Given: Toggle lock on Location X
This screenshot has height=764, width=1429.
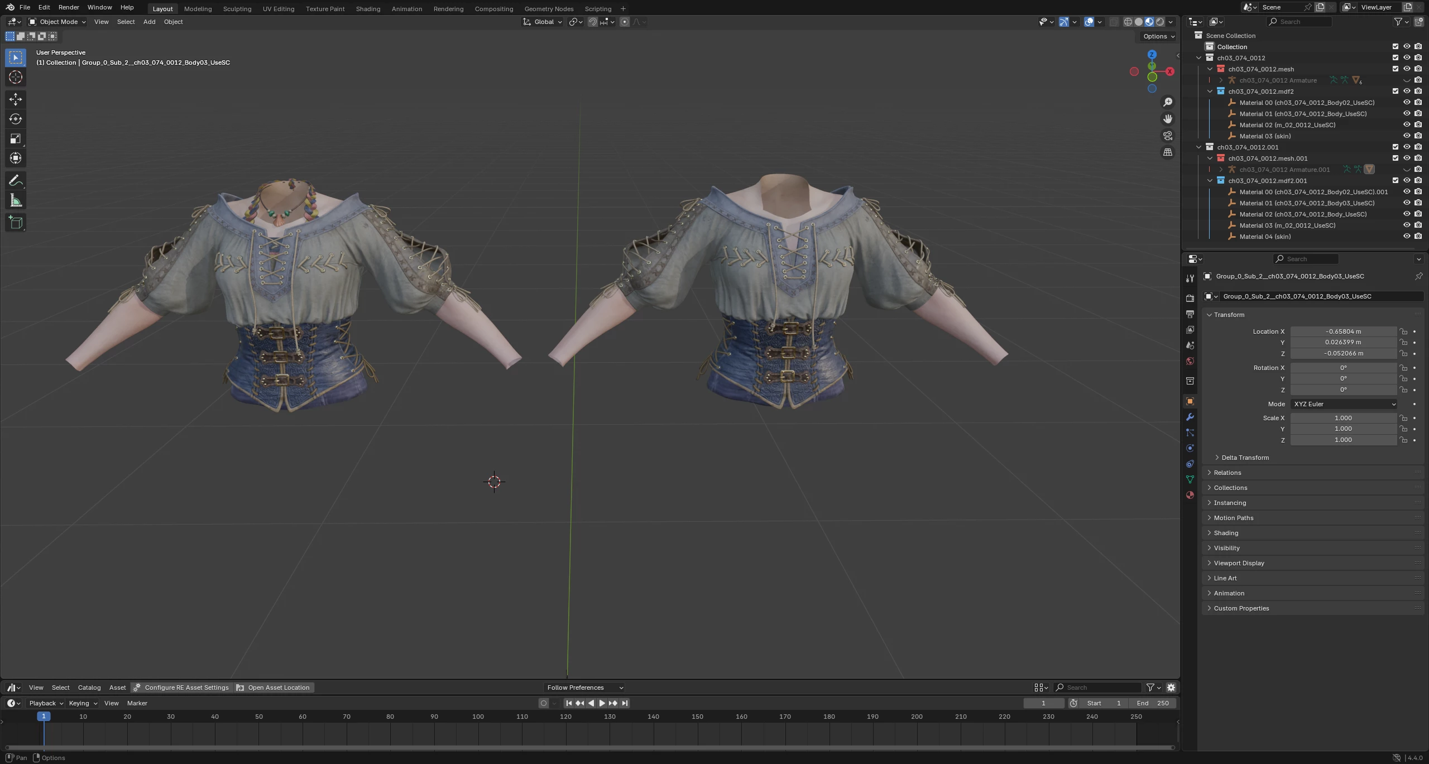Looking at the screenshot, I should 1403,331.
